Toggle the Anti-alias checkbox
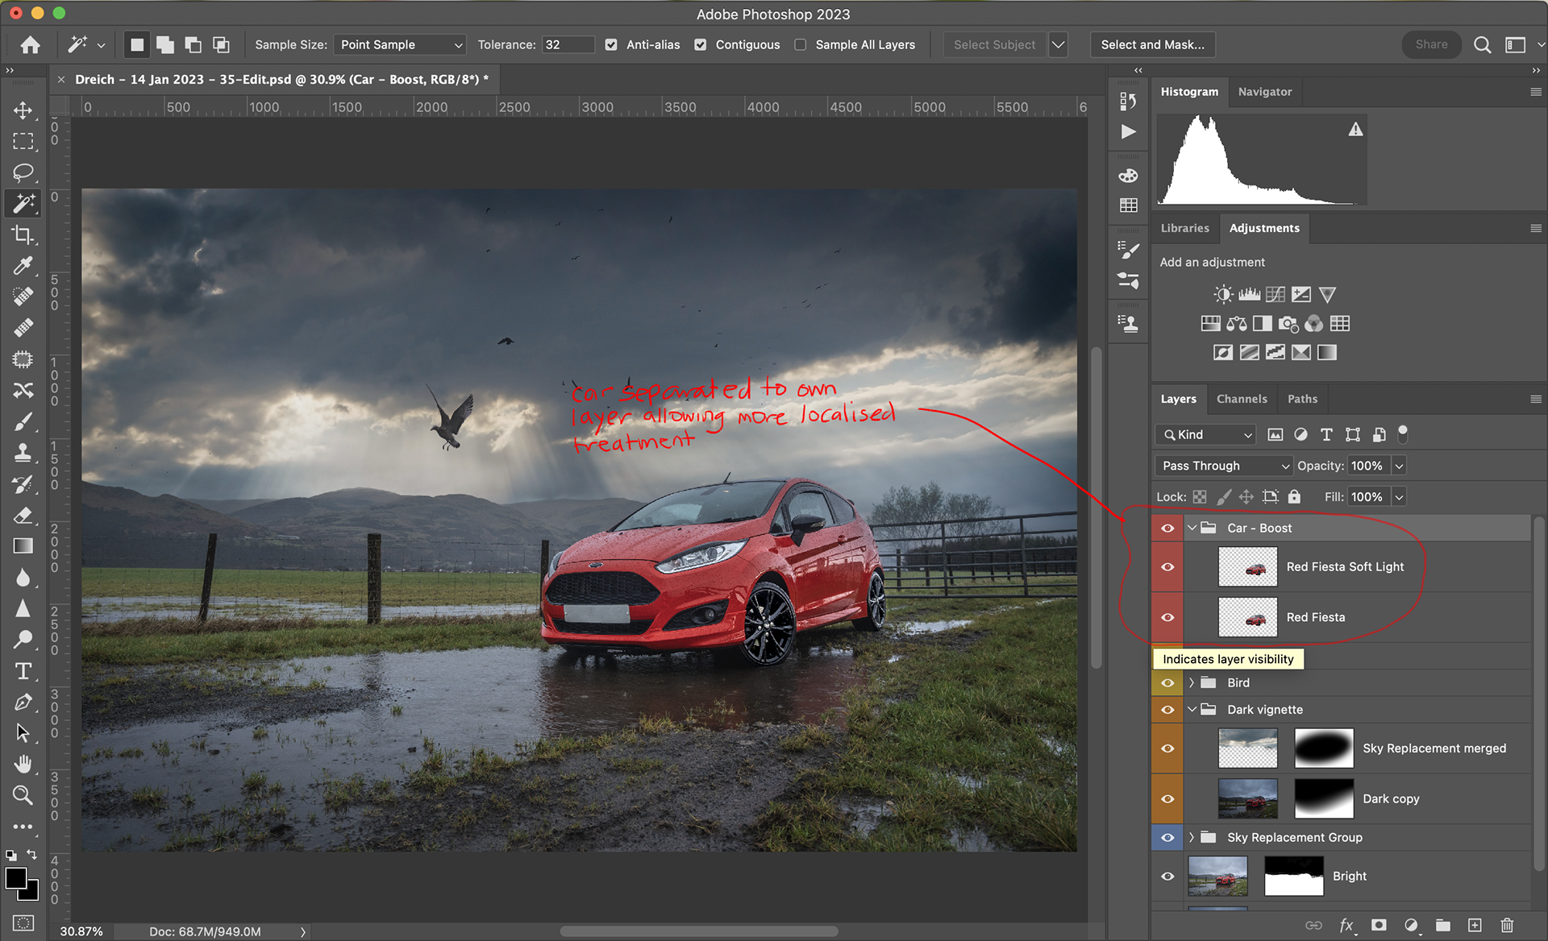 pyautogui.click(x=611, y=45)
